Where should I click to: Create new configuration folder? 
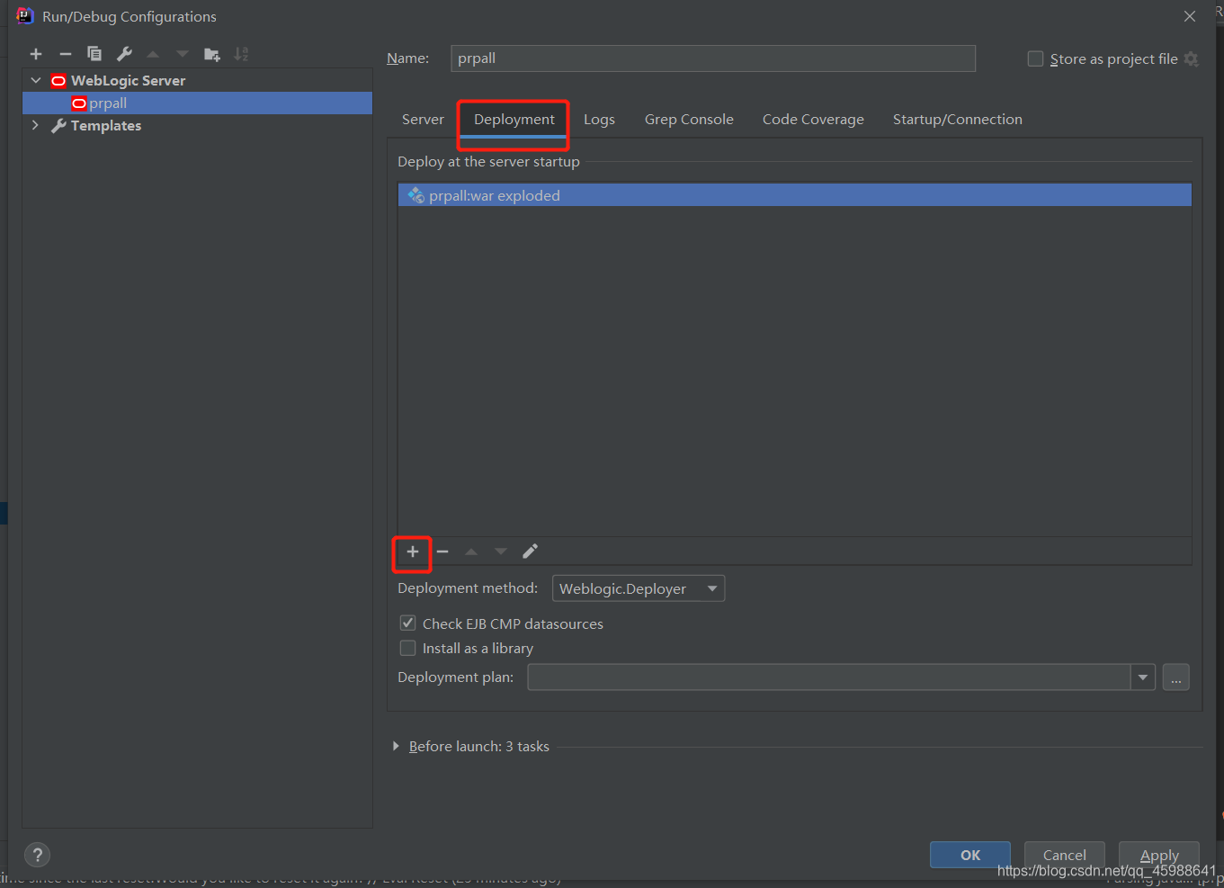[x=212, y=54]
